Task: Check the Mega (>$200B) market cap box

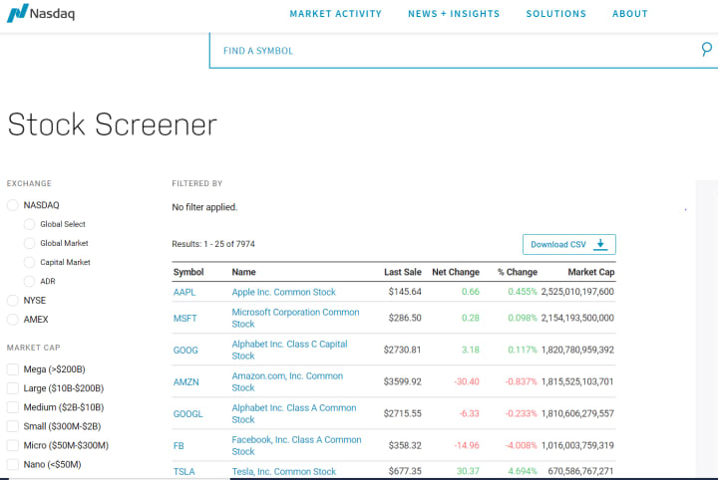Action: [x=13, y=369]
